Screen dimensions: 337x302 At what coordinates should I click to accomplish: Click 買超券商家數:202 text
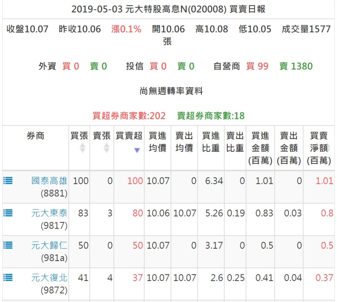(x=129, y=116)
